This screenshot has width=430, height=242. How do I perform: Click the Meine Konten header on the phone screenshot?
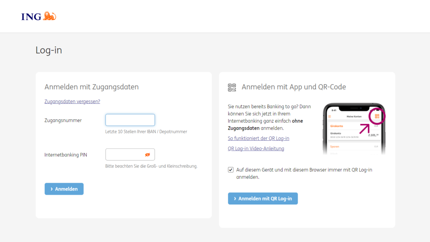(354, 116)
